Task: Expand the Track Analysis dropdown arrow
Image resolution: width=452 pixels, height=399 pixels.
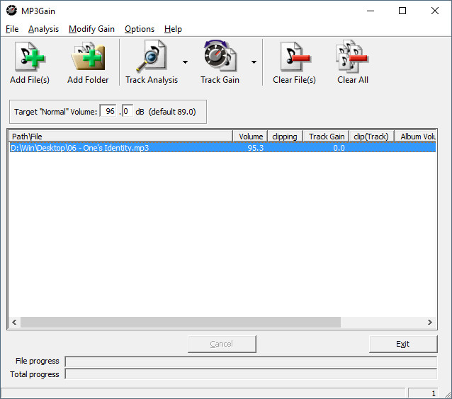Action: (186, 62)
